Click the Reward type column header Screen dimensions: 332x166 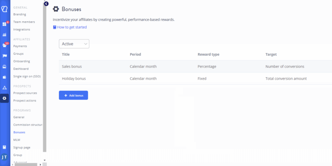[208, 54]
